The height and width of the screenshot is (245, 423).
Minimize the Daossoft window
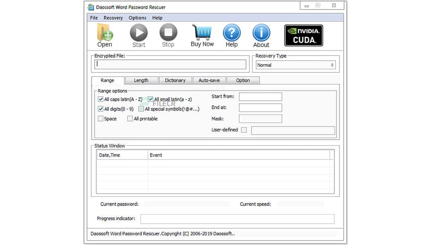tap(307, 6)
